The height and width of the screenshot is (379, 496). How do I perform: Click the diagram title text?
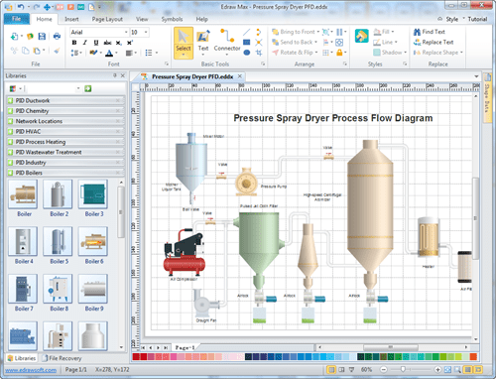click(x=333, y=118)
